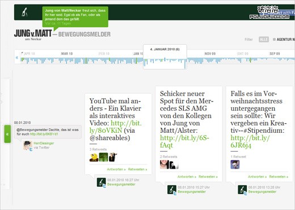Click the '2 Retweets' label
This screenshot has height=210, width=295.
point(168,157)
